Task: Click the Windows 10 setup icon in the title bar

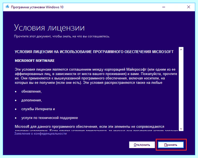Action: [x=7, y=7]
